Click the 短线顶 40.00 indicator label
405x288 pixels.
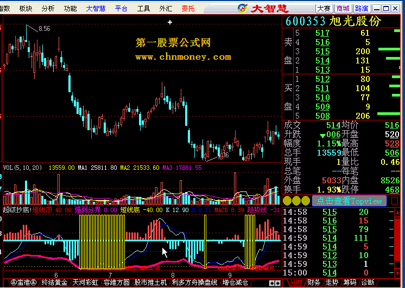[x=52, y=210]
